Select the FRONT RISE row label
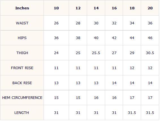The width and height of the screenshot is (160, 121). pos(22,68)
